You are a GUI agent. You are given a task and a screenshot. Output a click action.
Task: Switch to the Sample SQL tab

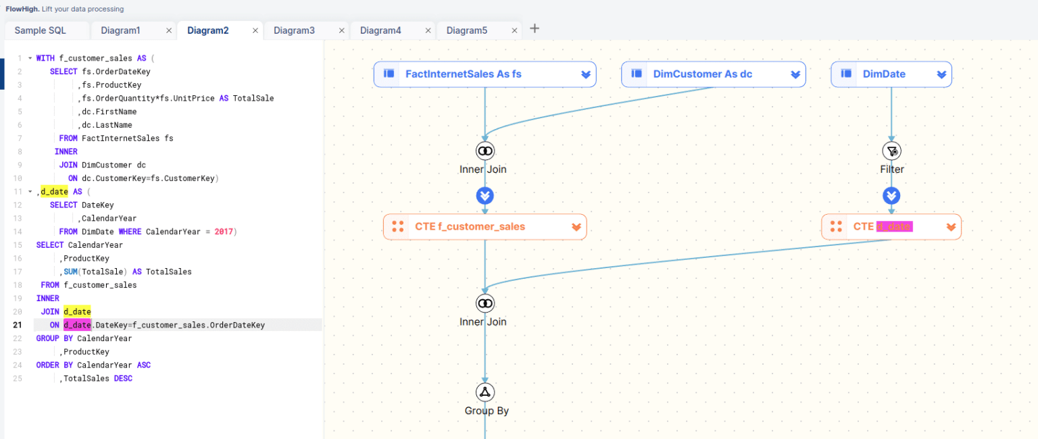coord(41,30)
